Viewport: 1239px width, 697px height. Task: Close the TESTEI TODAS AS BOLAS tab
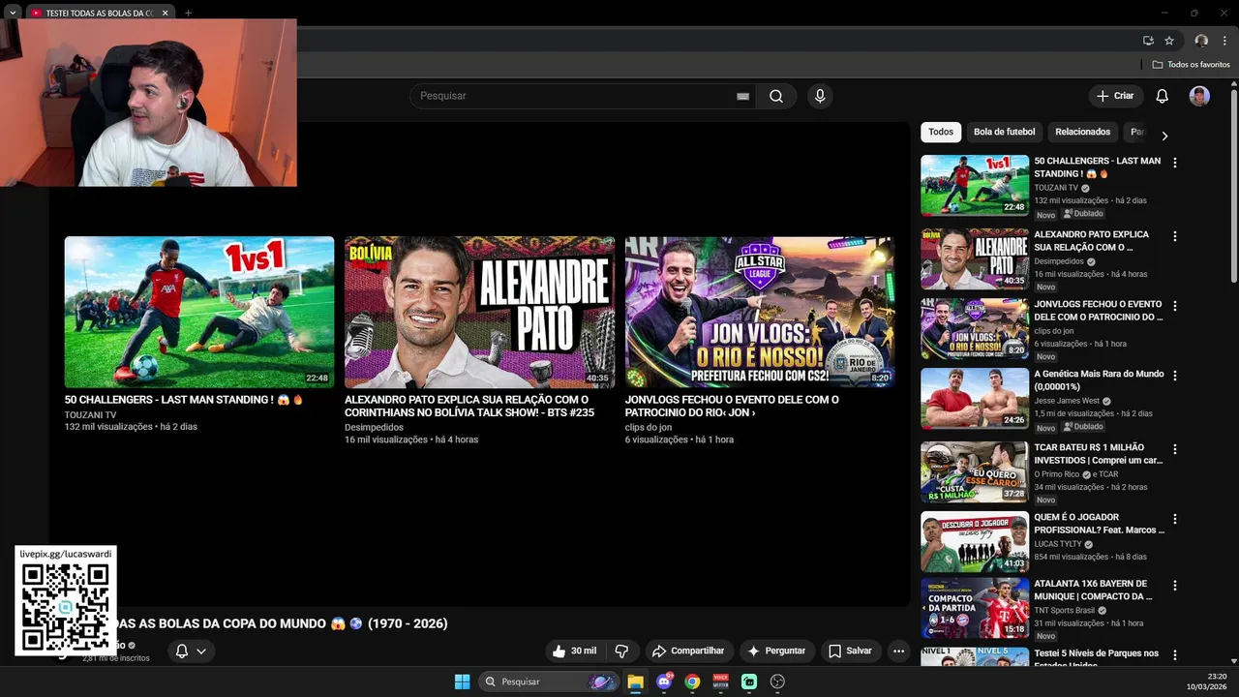click(x=165, y=13)
